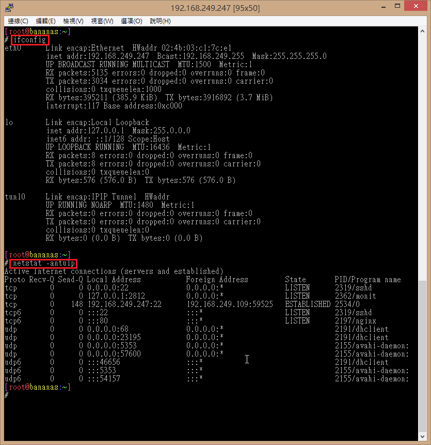Open the 說明(H) help menu
The image size is (431, 445).
(x=160, y=21)
